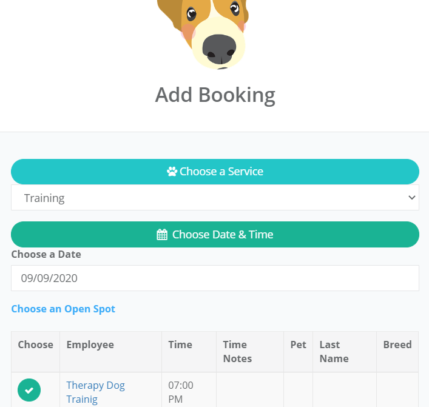Click the paw icon on Choose a Service
Image resolution: width=429 pixels, height=407 pixels.
pyautogui.click(x=172, y=172)
